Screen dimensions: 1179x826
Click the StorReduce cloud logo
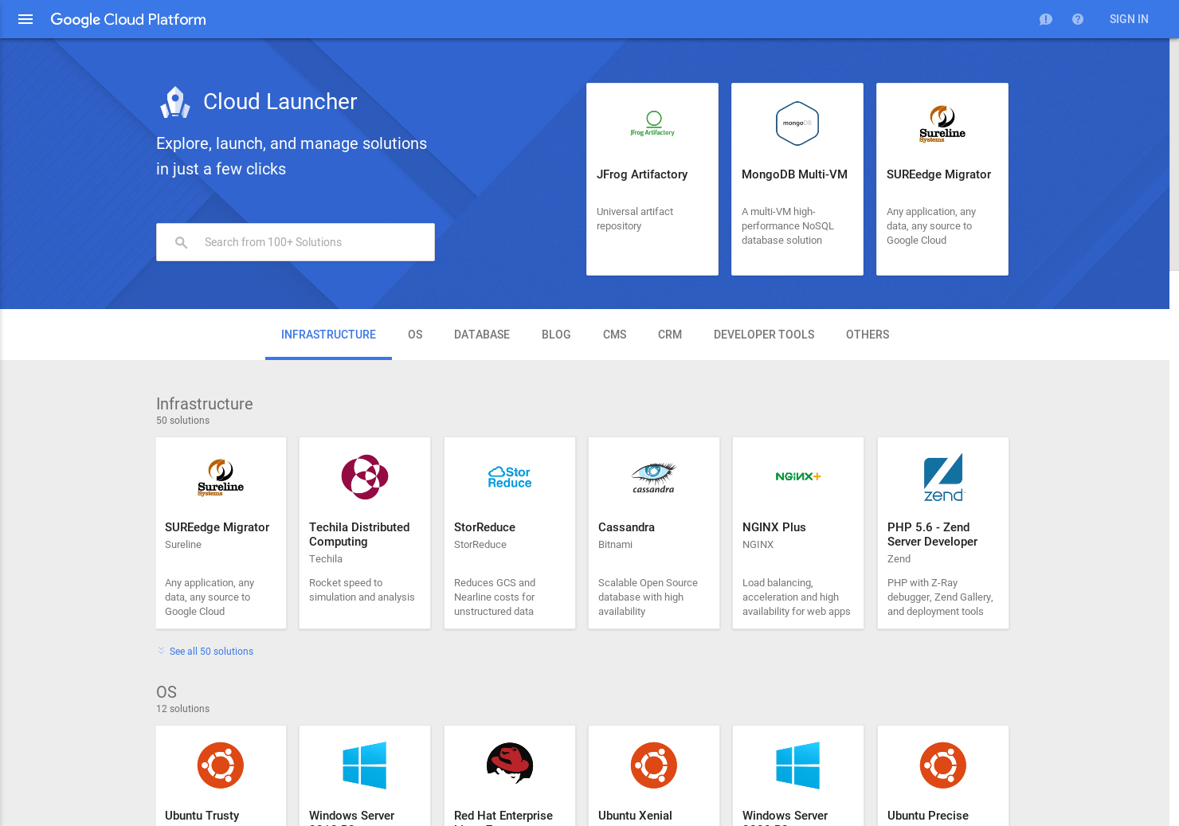tap(509, 477)
